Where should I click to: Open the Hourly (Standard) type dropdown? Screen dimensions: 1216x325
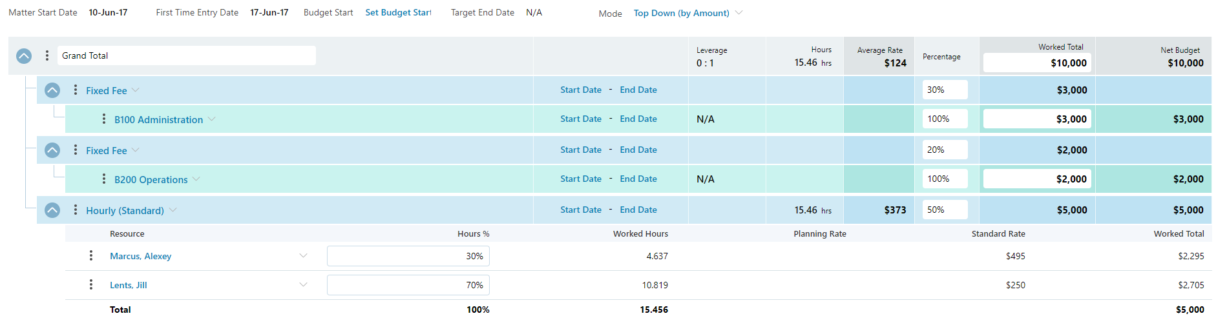173,210
